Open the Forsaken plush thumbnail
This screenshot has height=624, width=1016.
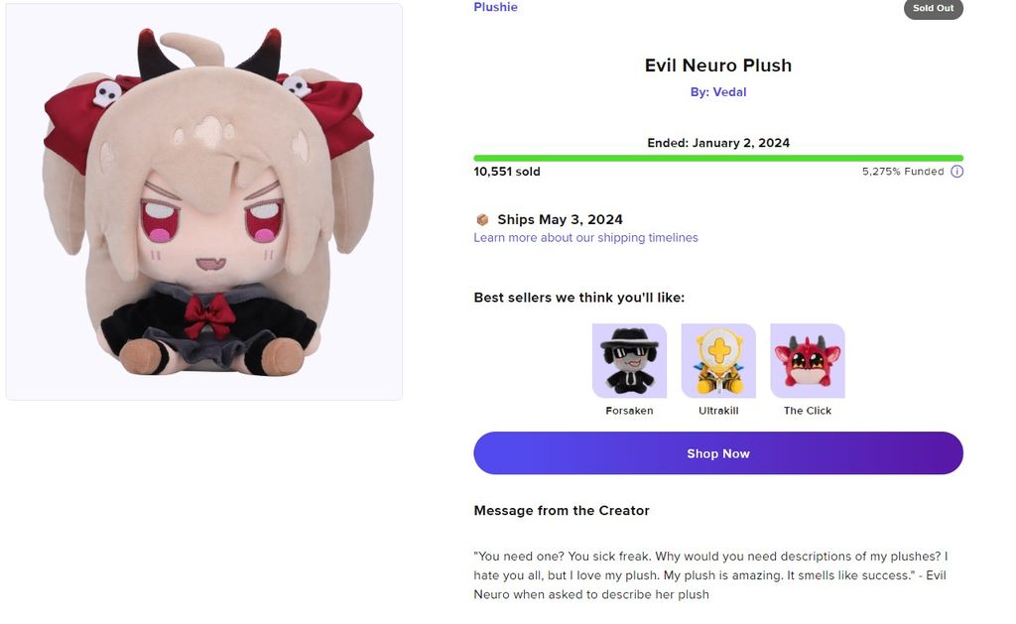(629, 360)
